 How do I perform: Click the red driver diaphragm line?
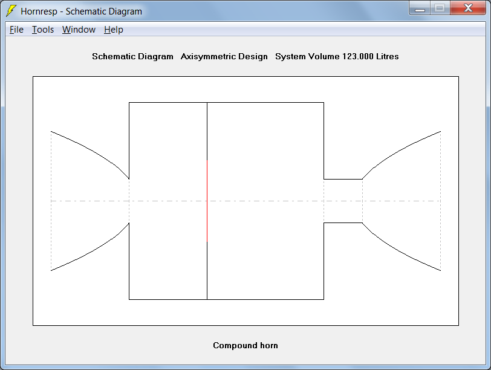(x=207, y=201)
